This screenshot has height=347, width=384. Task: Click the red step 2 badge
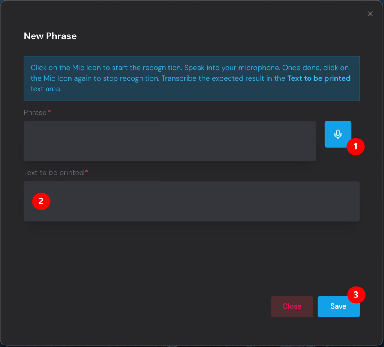point(41,201)
